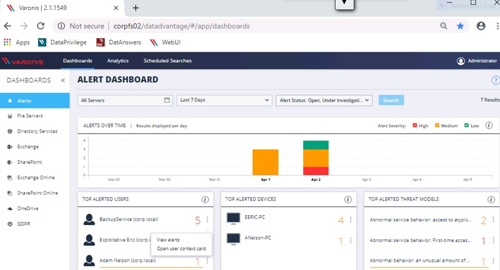The image size is (500, 270).
Task: Toggle High severity checkbox
Action: (x=415, y=125)
